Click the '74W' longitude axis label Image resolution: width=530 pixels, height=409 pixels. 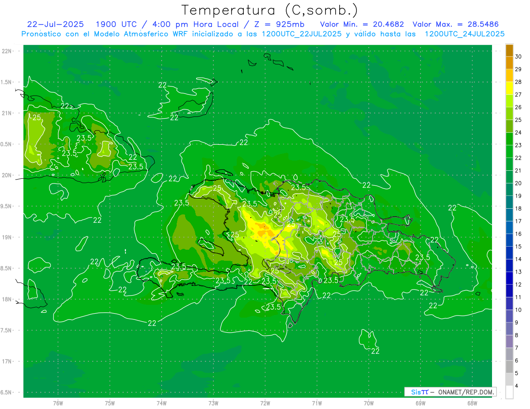tap(162, 403)
